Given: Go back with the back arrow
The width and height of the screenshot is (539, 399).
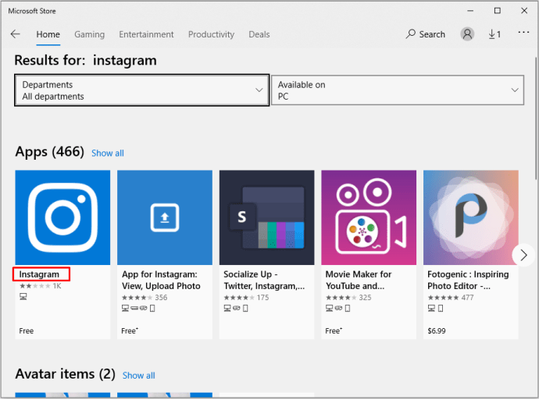Looking at the screenshot, I should (15, 34).
